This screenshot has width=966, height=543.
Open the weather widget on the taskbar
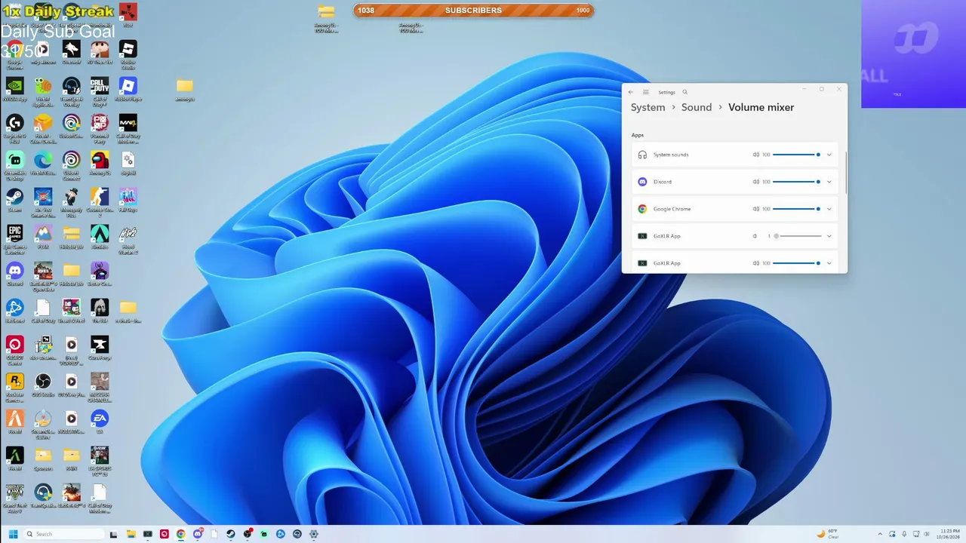828,534
